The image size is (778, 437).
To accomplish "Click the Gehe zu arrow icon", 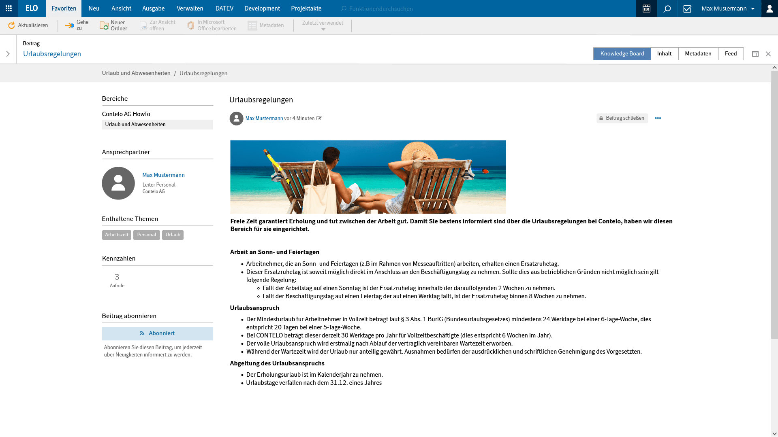I will pos(70,25).
